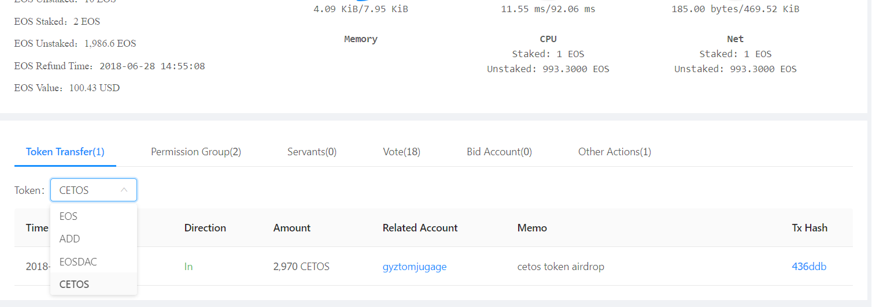Click the Direction column header

(205, 228)
